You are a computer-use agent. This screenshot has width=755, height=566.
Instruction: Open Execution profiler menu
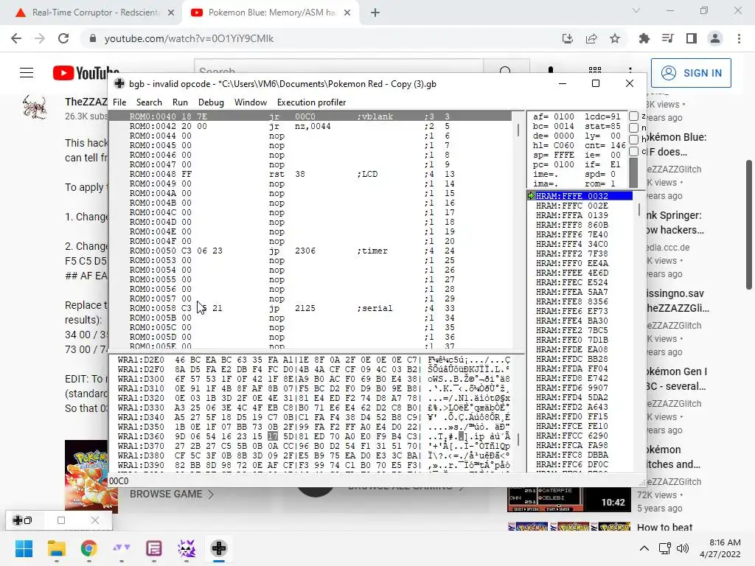click(311, 102)
